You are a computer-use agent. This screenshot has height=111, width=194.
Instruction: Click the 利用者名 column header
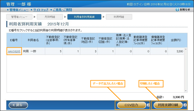tap(33, 40)
